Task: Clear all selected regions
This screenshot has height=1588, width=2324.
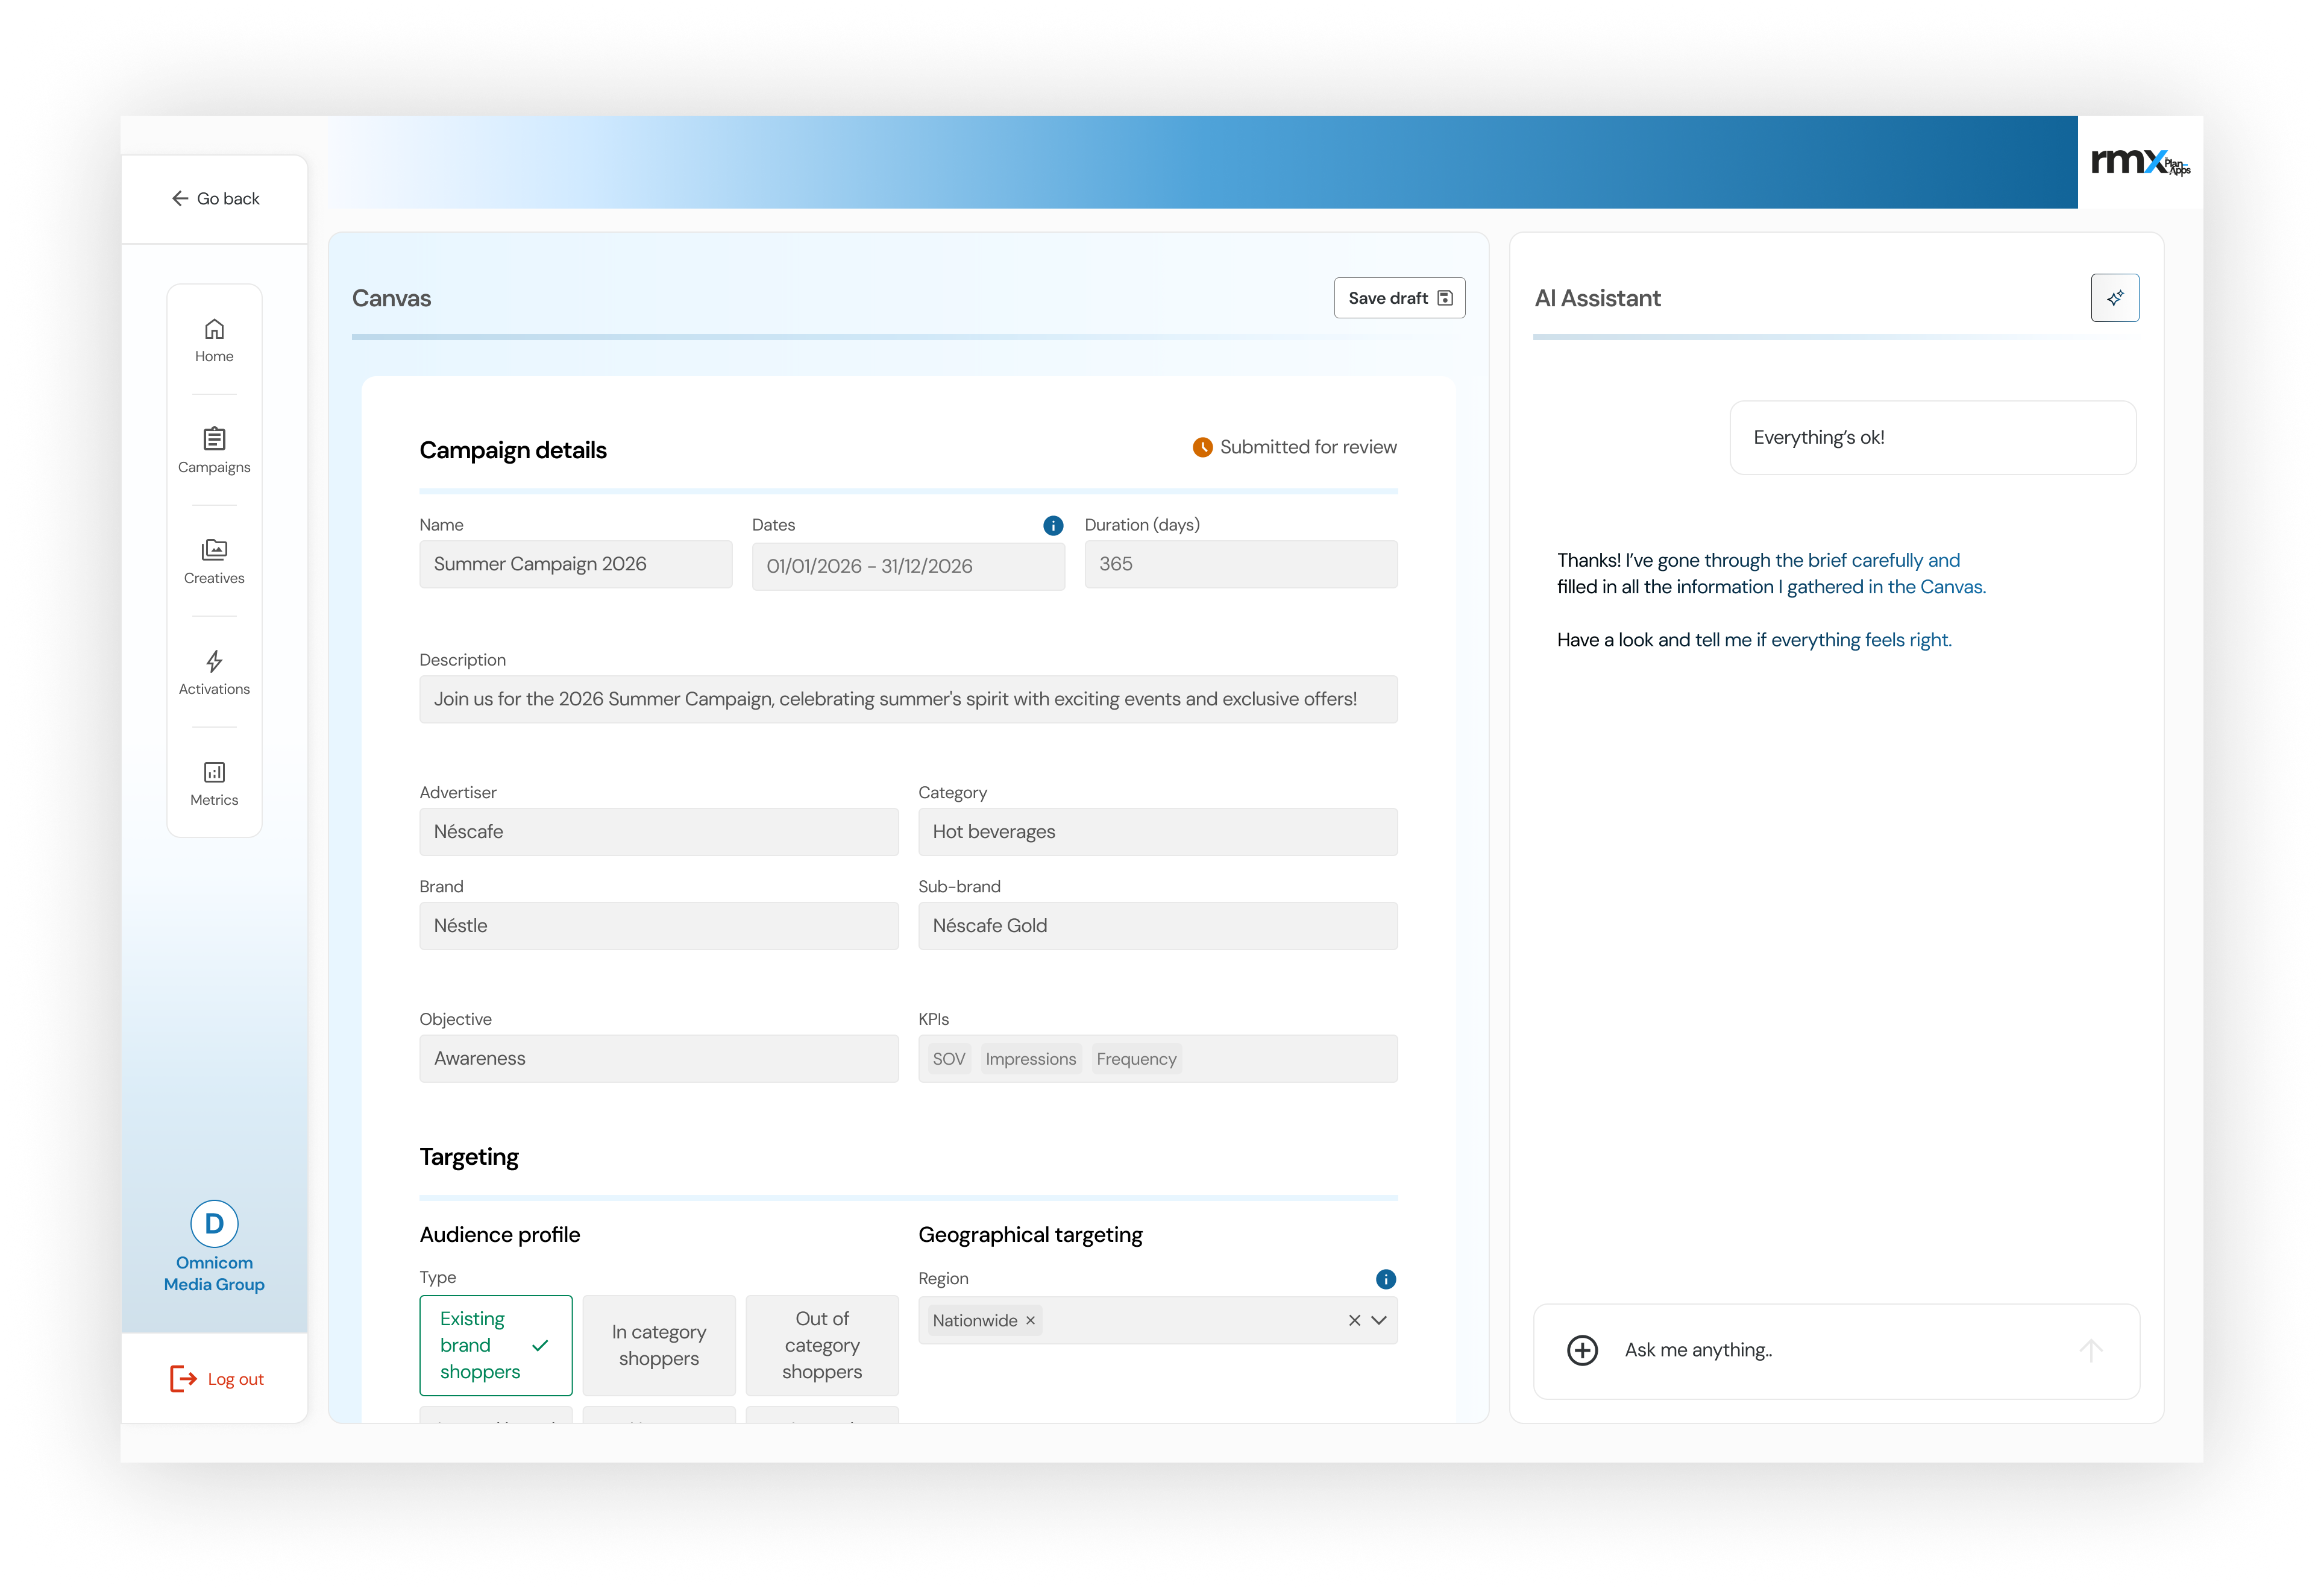Action: [x=1354, y=1322]
